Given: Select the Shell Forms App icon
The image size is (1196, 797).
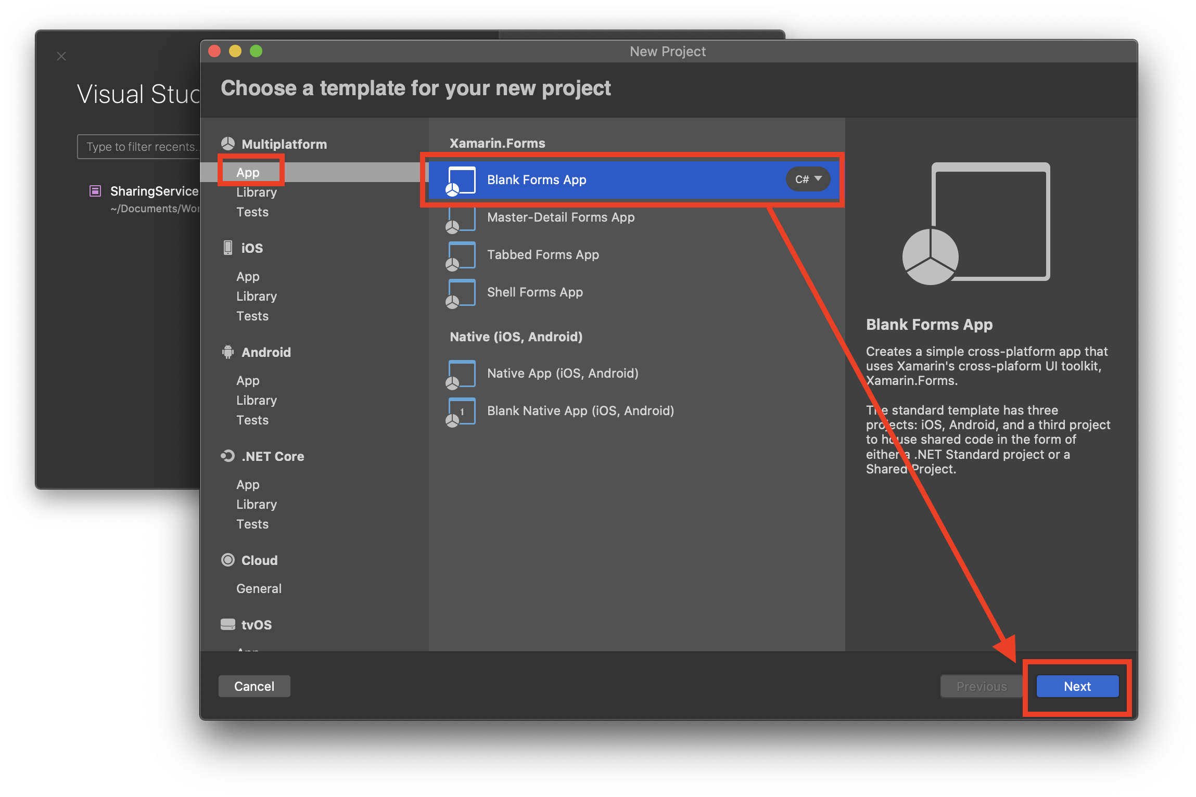Looking at the screenshot, I should (461, 292).
